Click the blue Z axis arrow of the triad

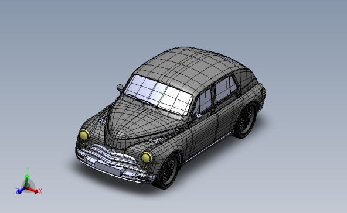point(21,190)
